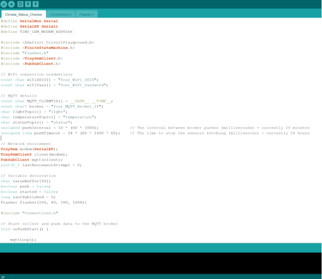Click the Verify checkmark icon
This screenshot has width=322, height=279.
(x=4, y=4)
